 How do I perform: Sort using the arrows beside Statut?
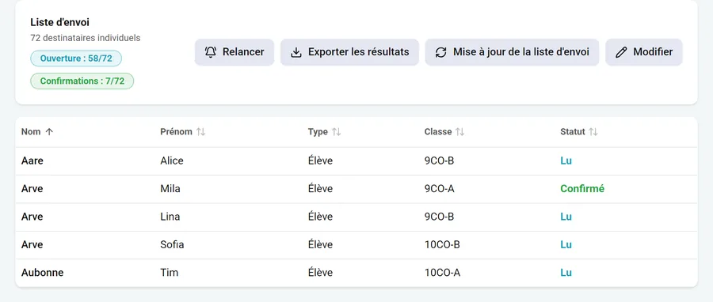click(593, 132)
